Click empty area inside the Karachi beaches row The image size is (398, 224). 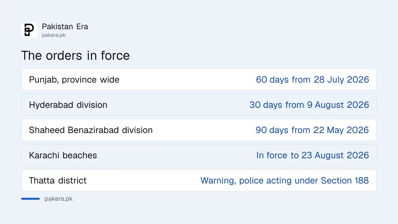click(x=176, y=155)
